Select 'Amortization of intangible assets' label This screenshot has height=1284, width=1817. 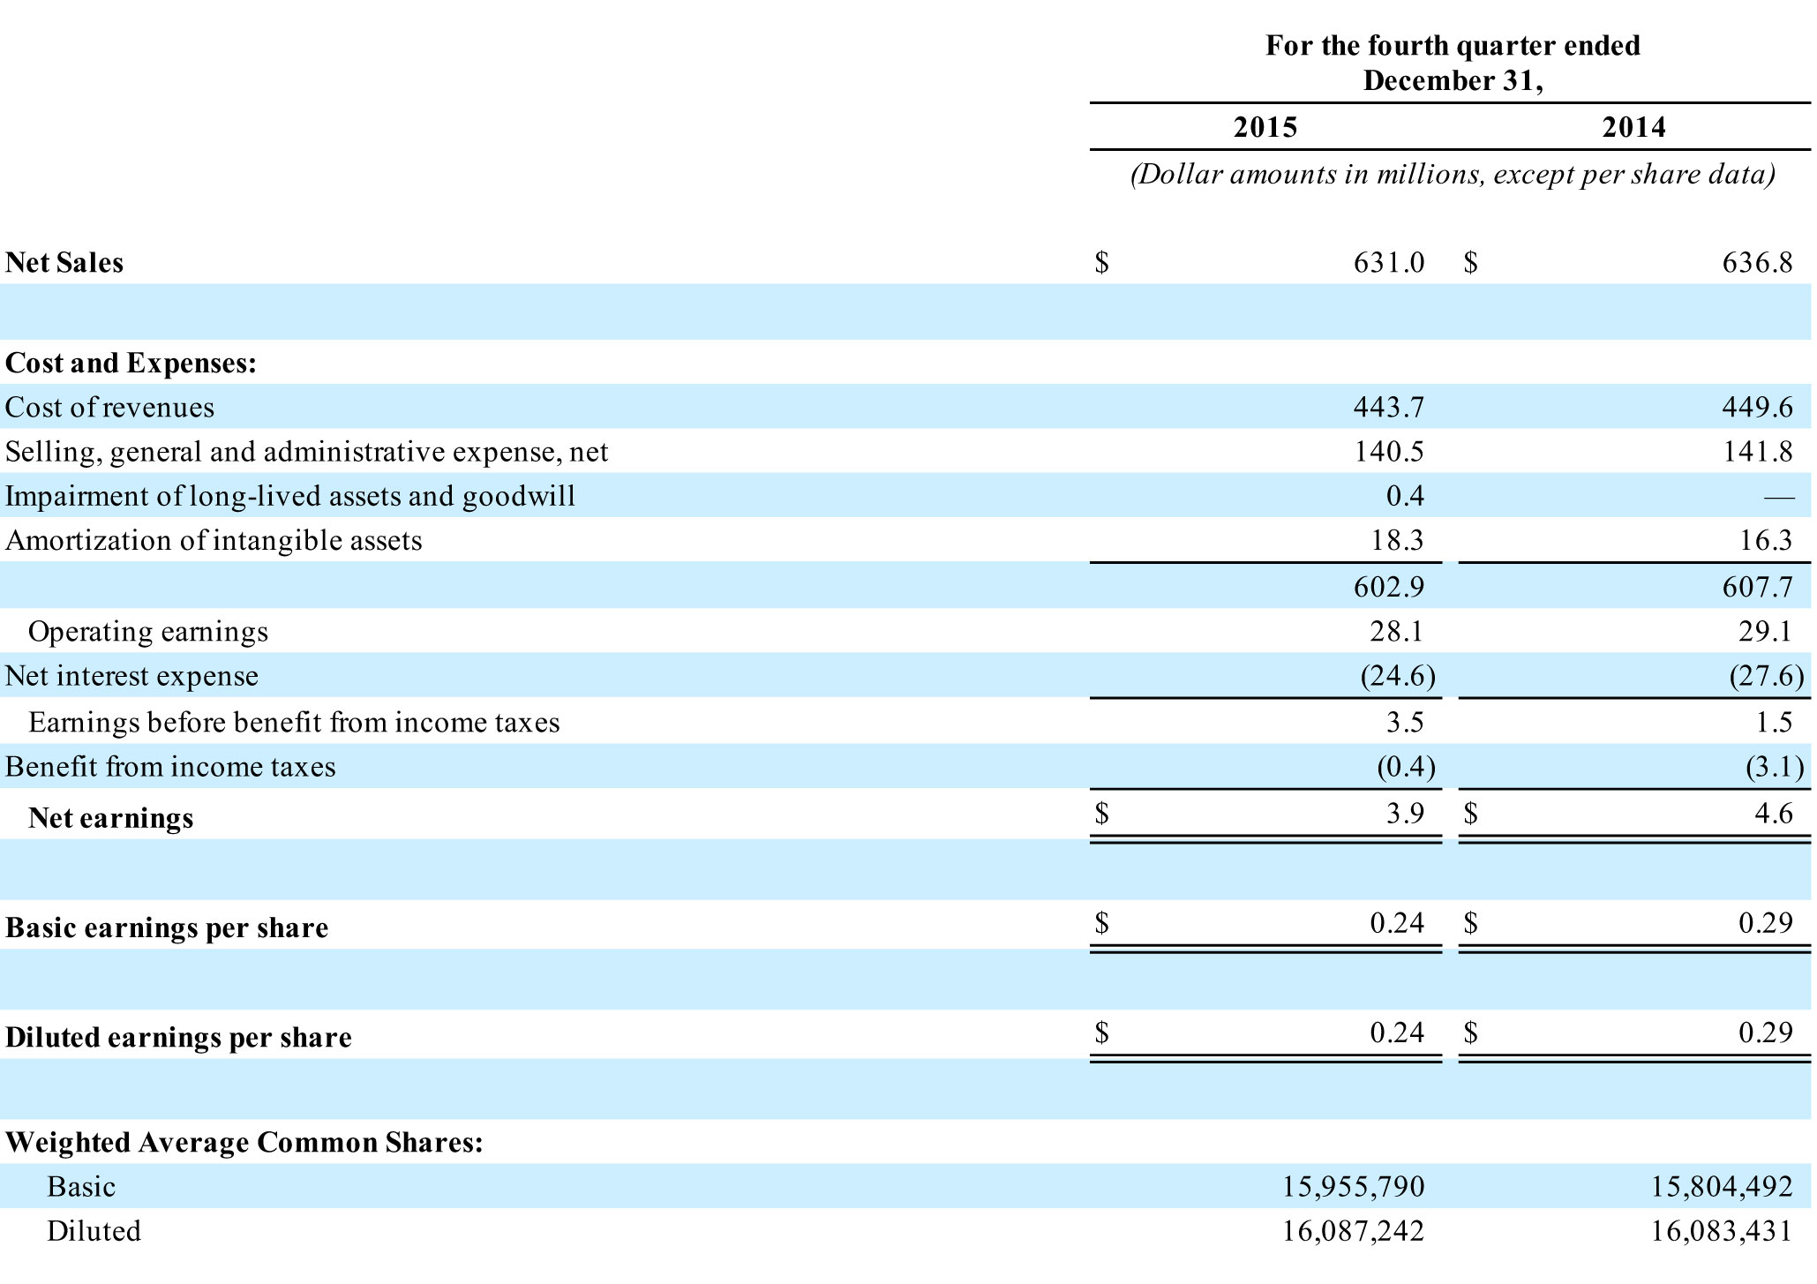tap(214, 540)
